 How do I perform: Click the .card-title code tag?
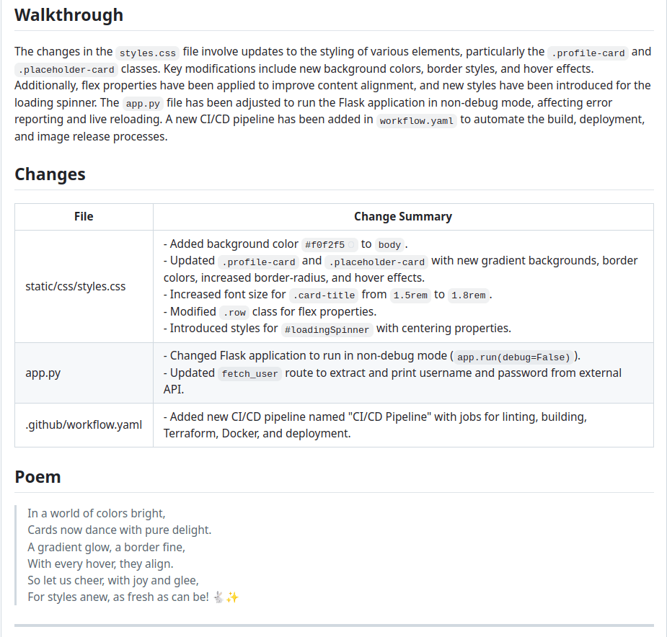[x=324, y=295]
